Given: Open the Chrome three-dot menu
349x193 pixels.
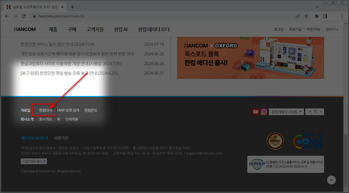Looking at the screenshot, I should point(342,16).
